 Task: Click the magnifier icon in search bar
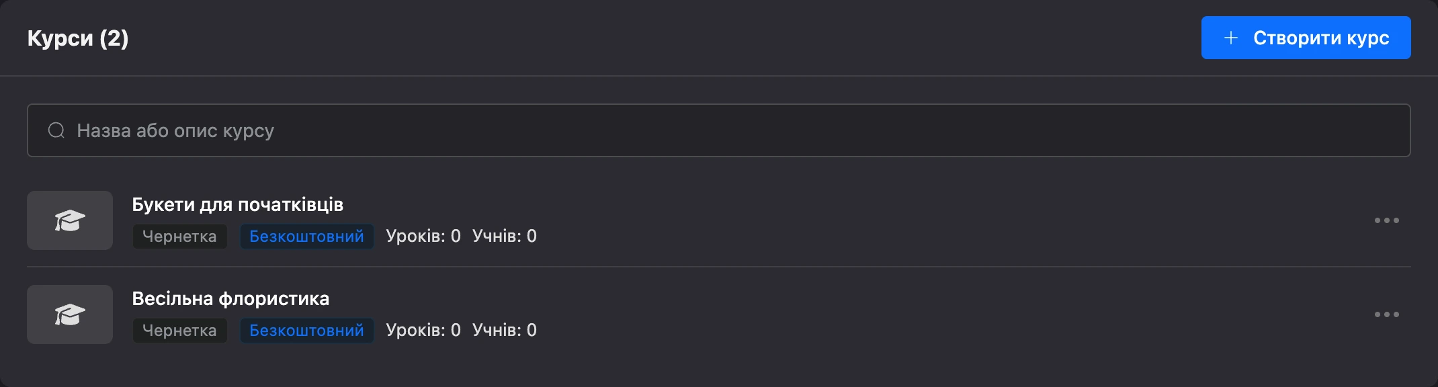pyautogui.click(x=56, y=130)
